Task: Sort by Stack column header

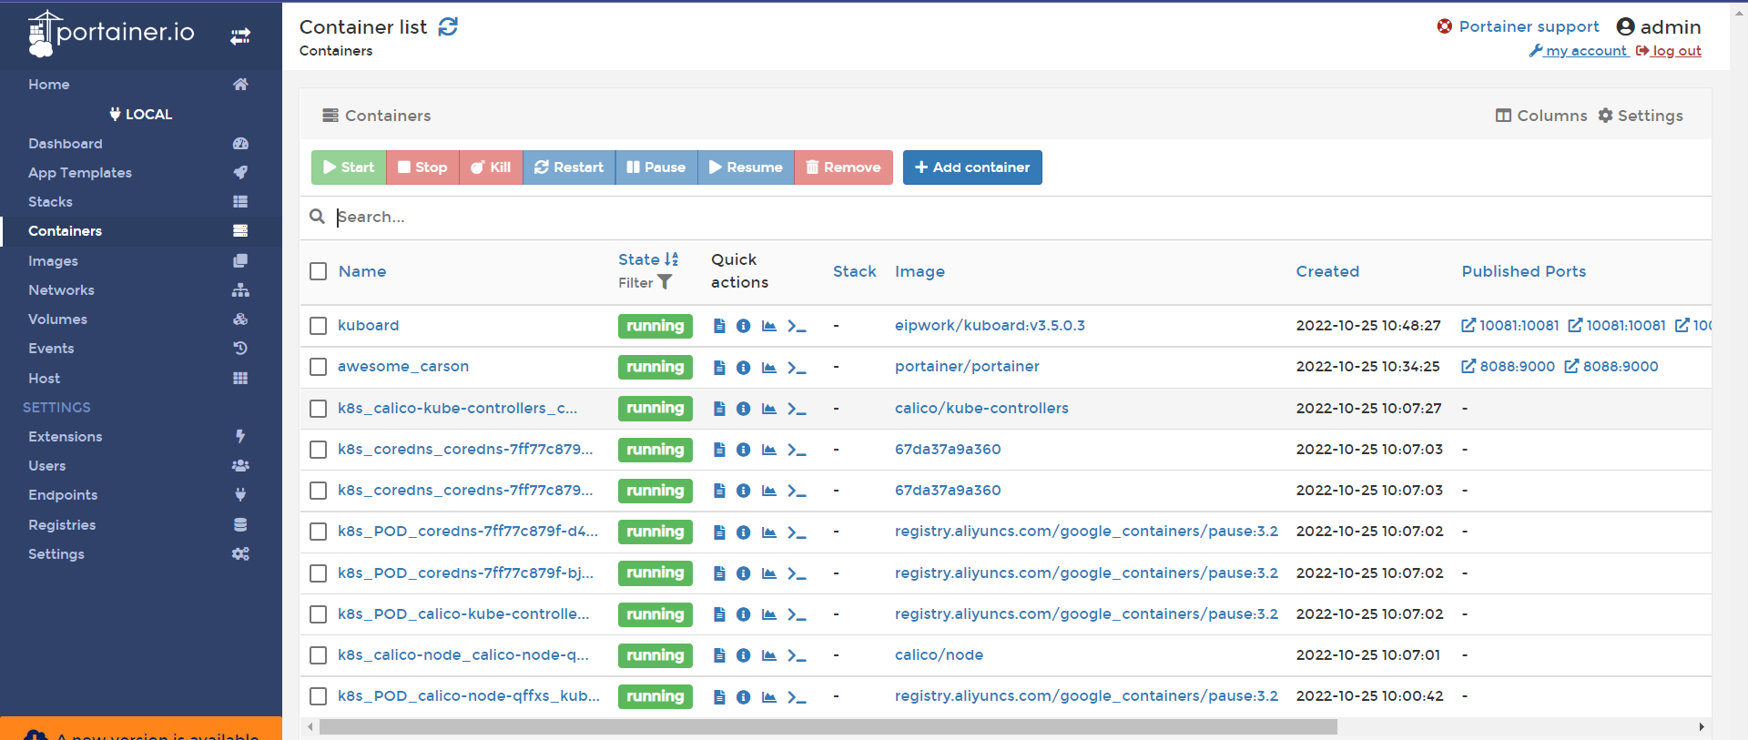Action: point(855,271)
